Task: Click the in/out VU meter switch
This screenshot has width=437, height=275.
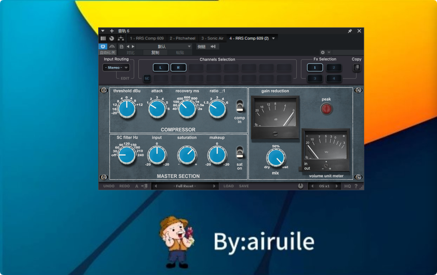Action: [300, 169]
